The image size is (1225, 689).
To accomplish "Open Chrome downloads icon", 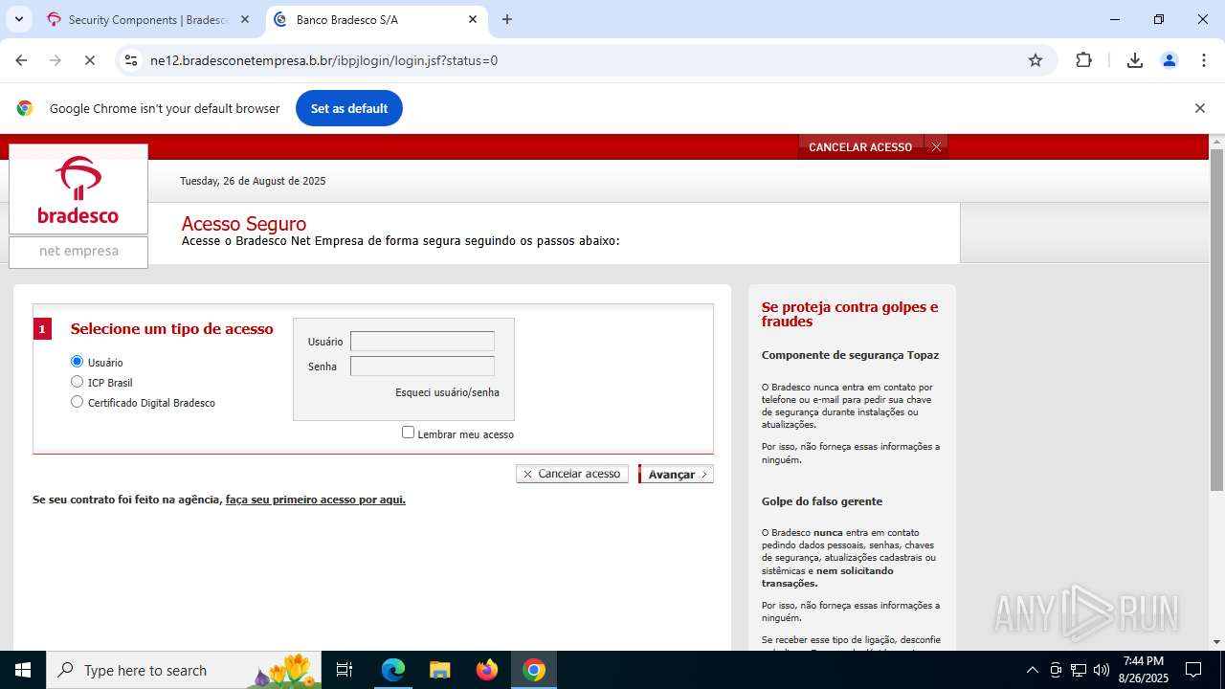I will pos(1135,60).
